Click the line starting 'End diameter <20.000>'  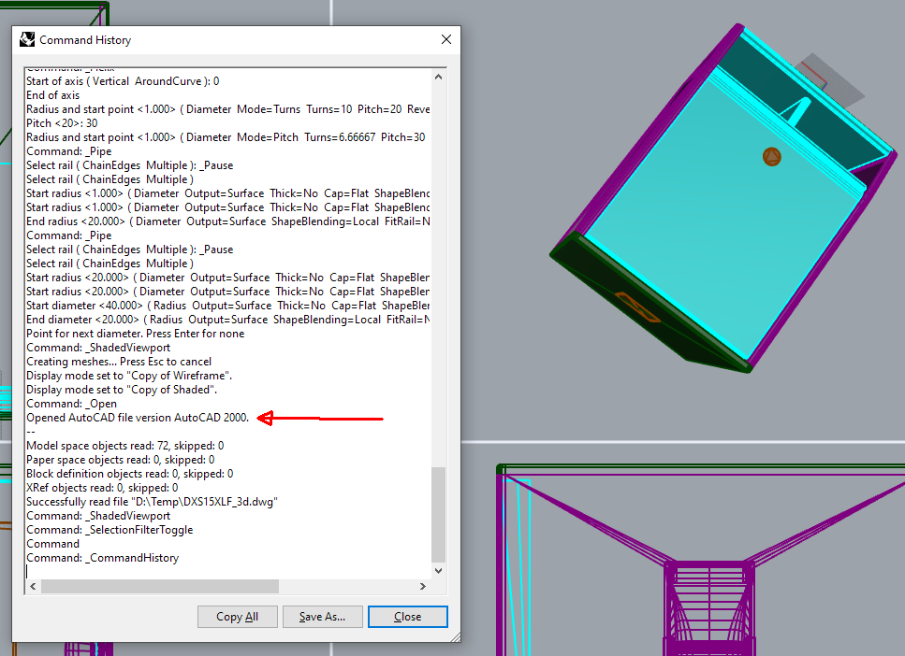point(228,320)
